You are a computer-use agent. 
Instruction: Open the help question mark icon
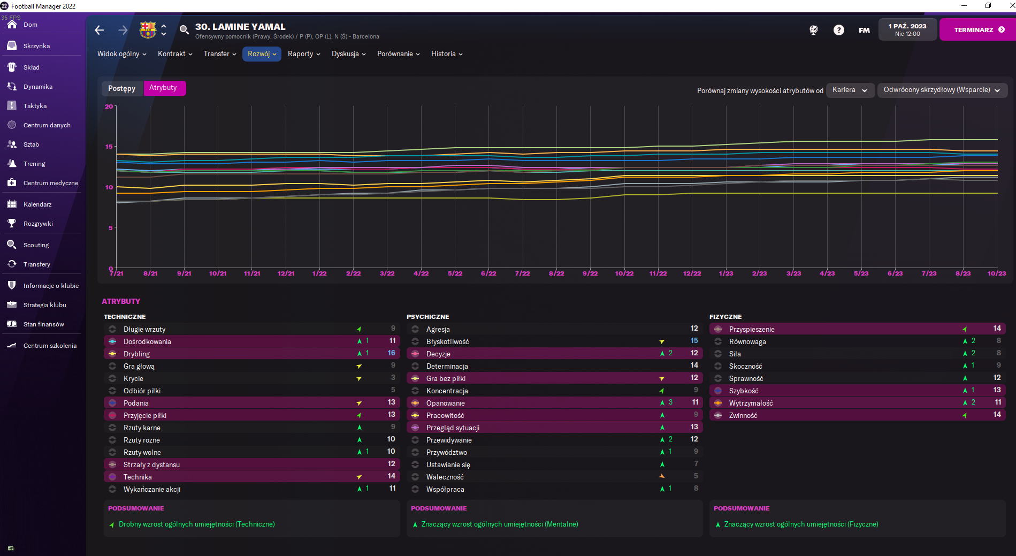(839, 30)
